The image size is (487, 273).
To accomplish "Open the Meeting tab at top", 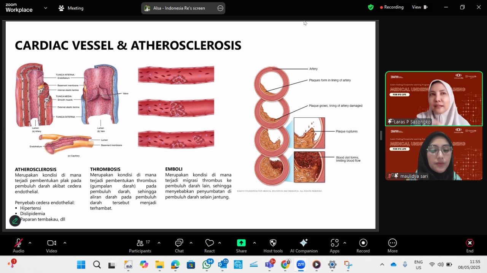I will point(71,8).
